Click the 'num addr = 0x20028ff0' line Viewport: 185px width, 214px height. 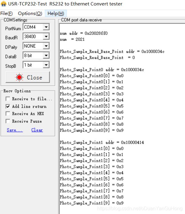[x=84, y=33]
